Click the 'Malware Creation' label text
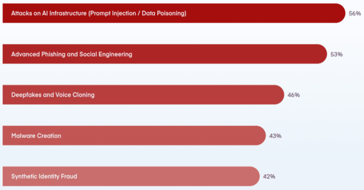364x190 pixels. point(36,136)
